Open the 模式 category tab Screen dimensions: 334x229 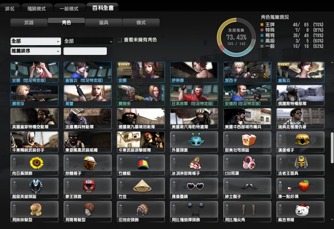[x=141, y=23]
